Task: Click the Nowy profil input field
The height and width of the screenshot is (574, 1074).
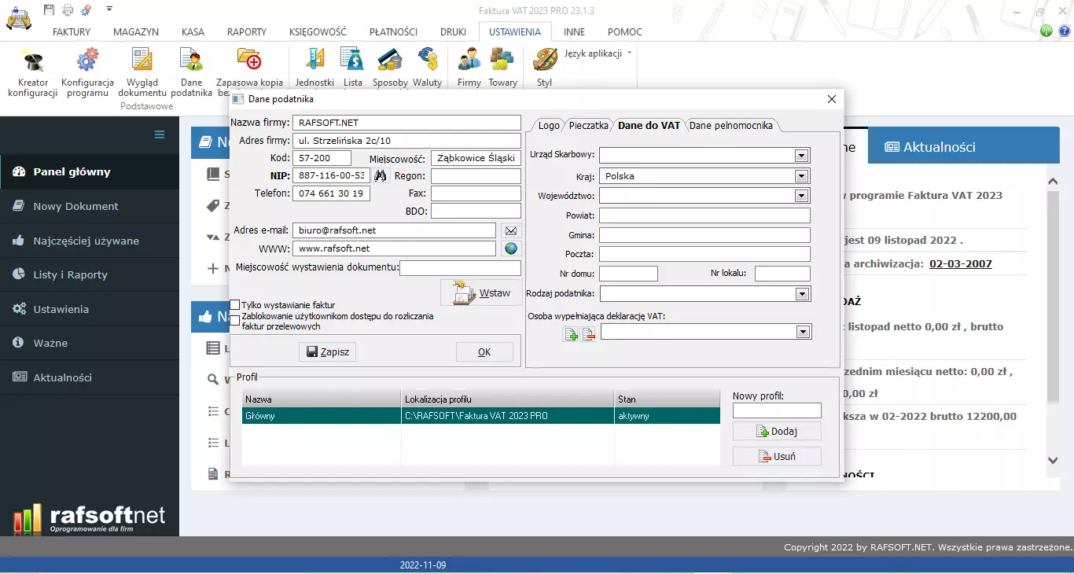Action: pos(777,411)
